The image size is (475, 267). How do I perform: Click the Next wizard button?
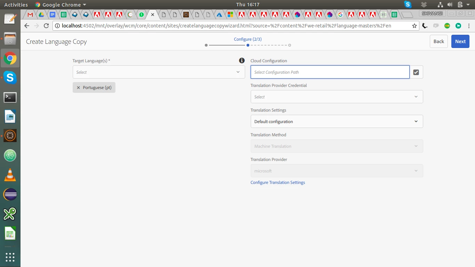pyautogui.click(x=460, y=41)
